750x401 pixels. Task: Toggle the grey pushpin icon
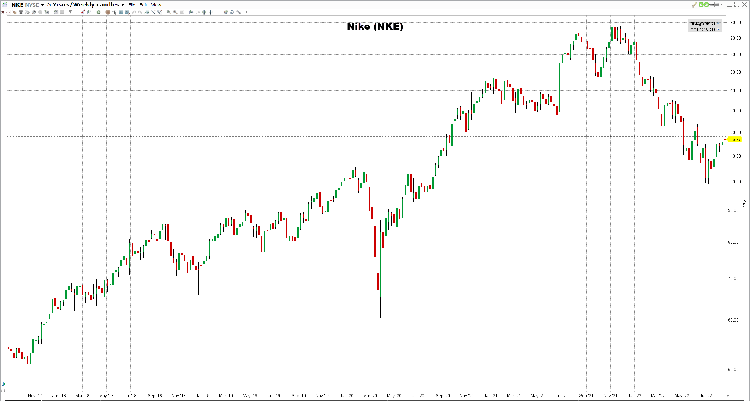pyautogui.click(x=714, y=5)
